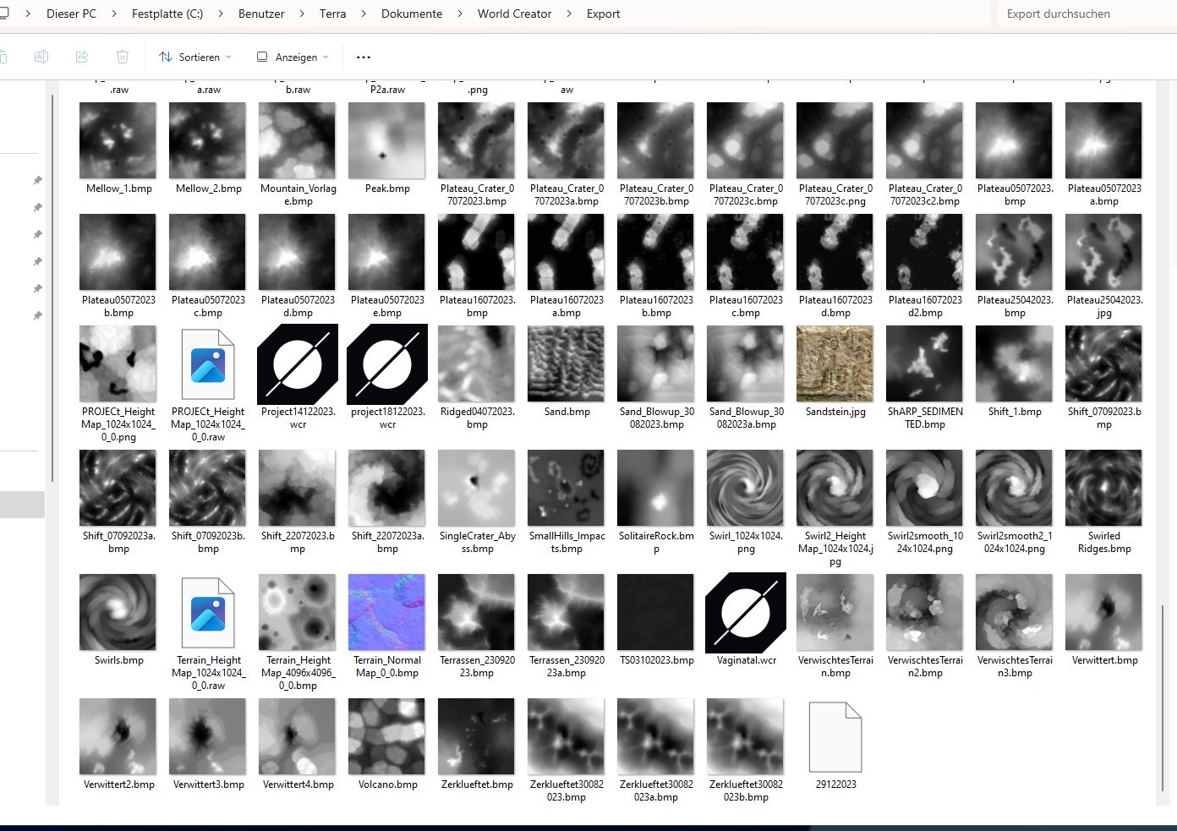
Task: Navigate to the Benutzer folder breadcrumb
Action: (x=261, y=14)
